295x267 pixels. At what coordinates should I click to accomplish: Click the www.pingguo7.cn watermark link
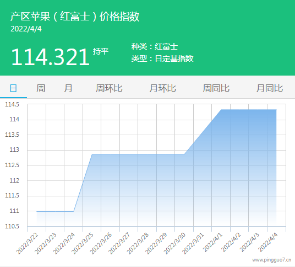pos(272,260)
